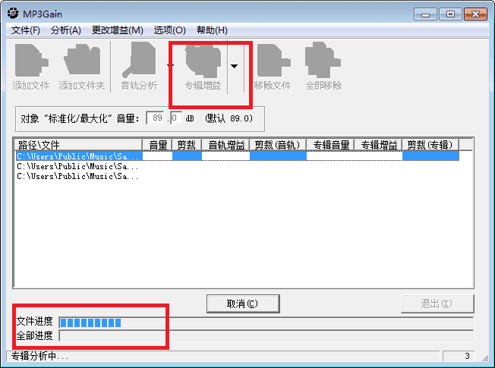Click the 路径\文件 column header
This screenshot has width=495, height=368.
(x=78, y=145)
